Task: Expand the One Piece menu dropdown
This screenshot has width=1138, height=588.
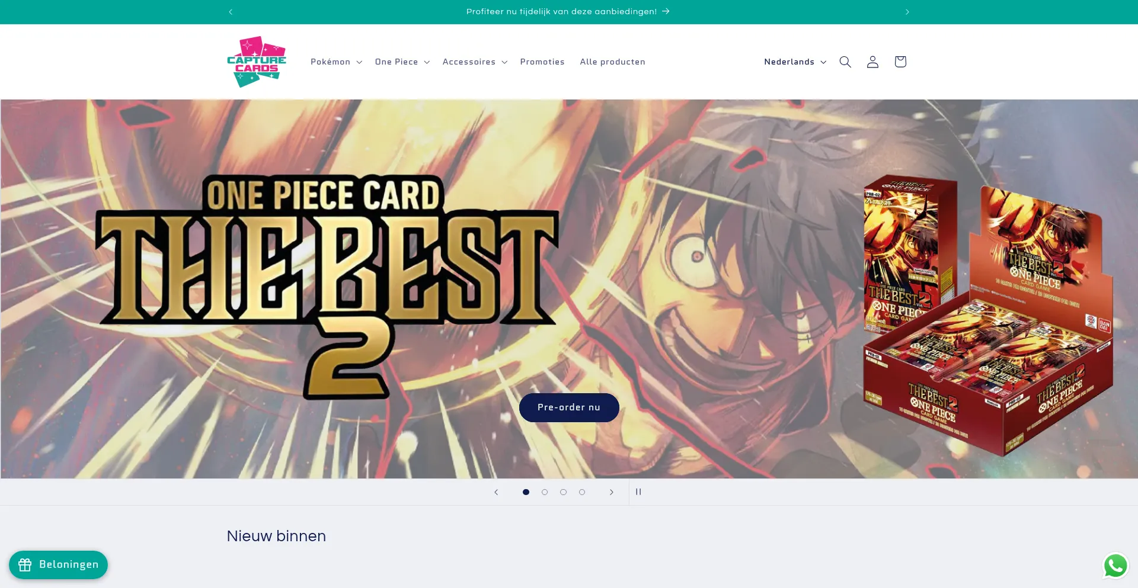Action: pos(402,62)
